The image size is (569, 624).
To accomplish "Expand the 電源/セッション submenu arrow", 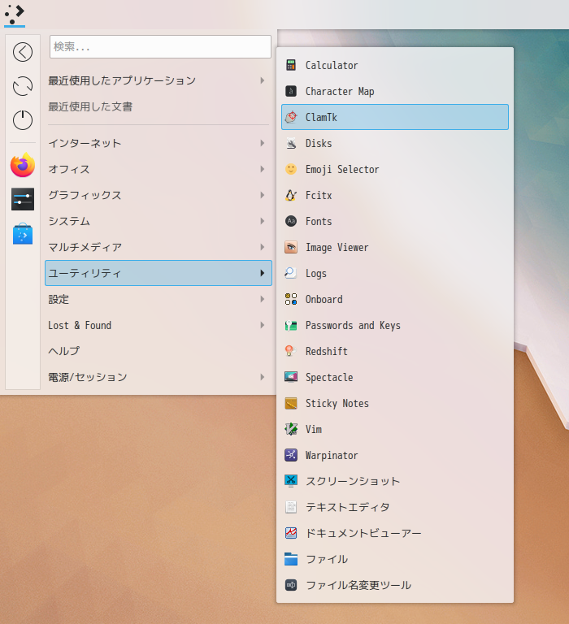I will pos(263,377).
